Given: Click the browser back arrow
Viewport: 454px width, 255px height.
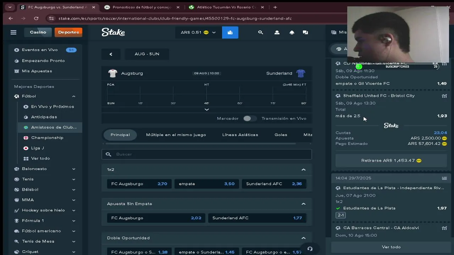Looking at the screenshot, I should [11, 18].
